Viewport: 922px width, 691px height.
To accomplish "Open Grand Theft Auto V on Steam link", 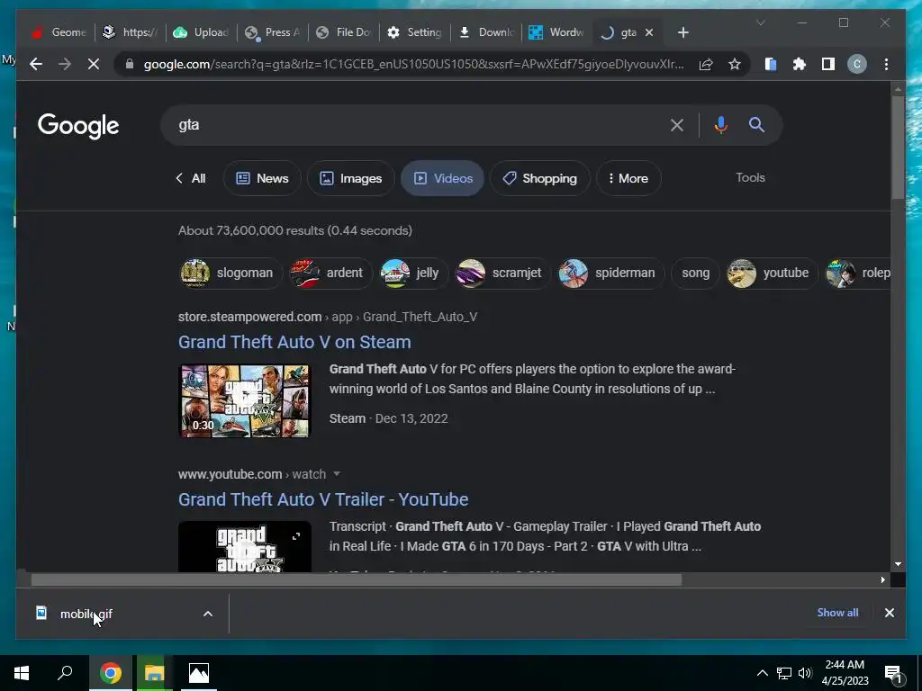I will coord(294,342).
